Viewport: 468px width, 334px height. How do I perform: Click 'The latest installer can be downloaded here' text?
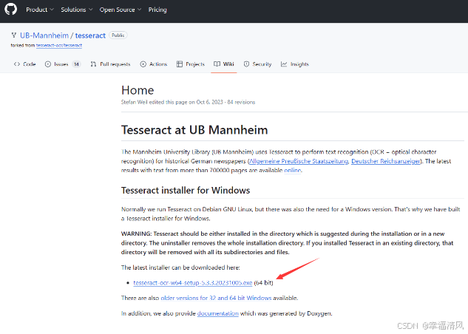(180, 267)
